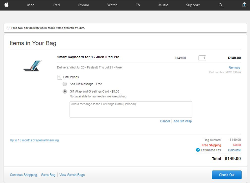Open the Smart Keyboard product thumbnail

32,65
